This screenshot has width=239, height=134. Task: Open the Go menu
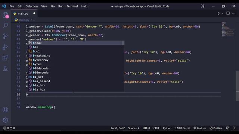pos(53,6)
